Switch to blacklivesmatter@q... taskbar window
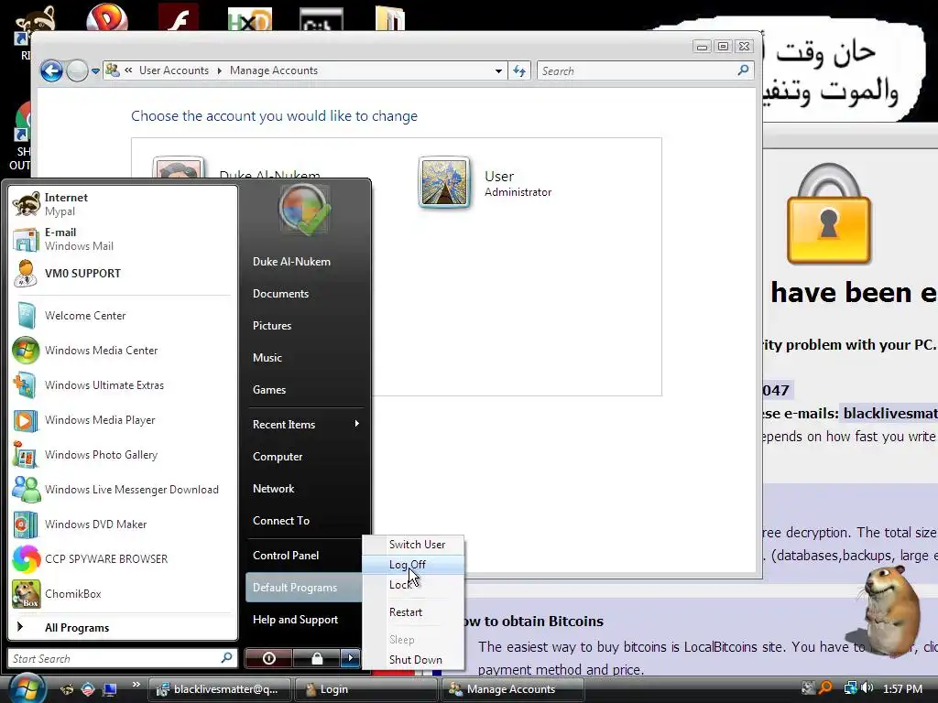This screenshot has height=703, width=938. click(219, 689)
